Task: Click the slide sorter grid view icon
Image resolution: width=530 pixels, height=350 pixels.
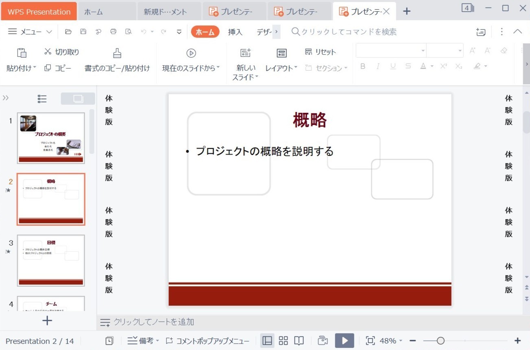Action: 284,341
